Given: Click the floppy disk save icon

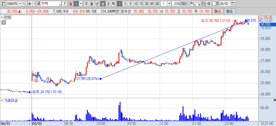Looking at the screenshot, I should pos(203,3).
